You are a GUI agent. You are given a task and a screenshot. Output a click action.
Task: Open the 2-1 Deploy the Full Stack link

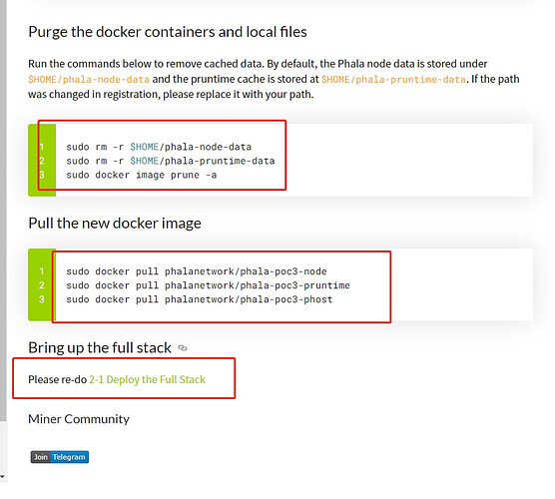[x=147, y=379]
